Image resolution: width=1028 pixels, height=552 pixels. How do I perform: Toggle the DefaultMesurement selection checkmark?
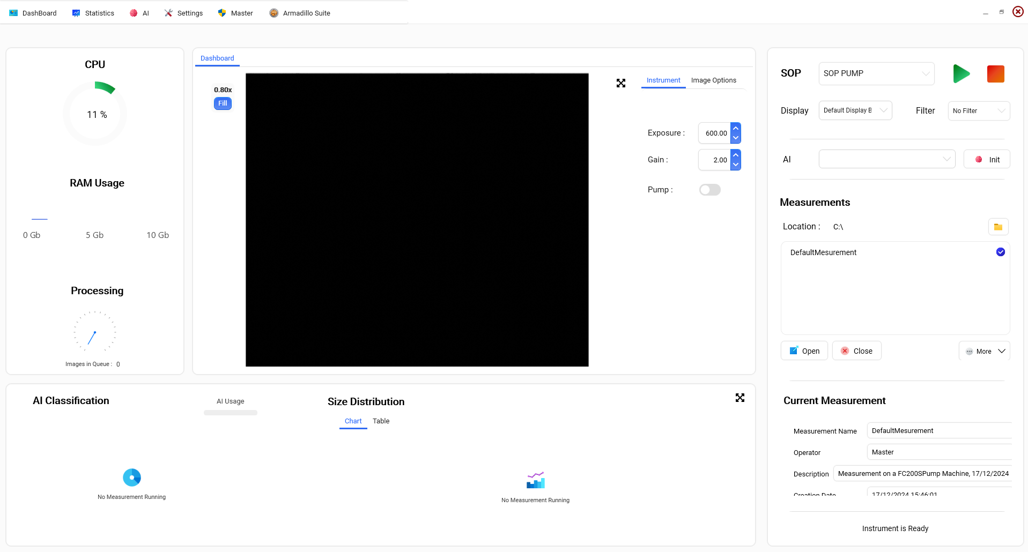1001,252
